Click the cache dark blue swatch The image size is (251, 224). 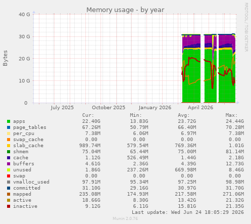pos(9,158)
